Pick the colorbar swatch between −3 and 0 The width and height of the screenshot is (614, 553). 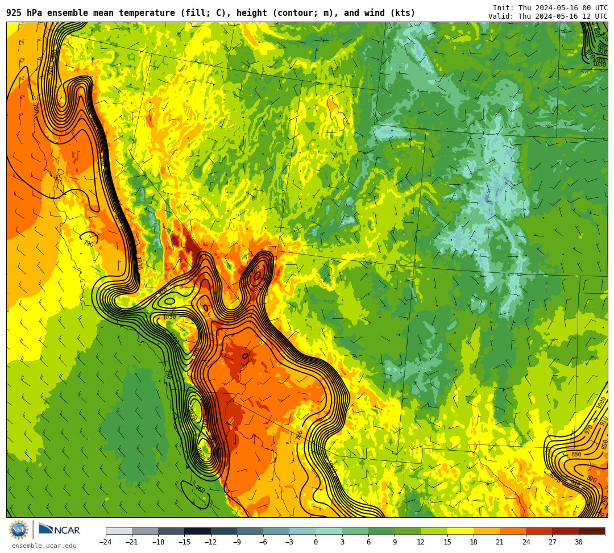click(x=302, y=531)
